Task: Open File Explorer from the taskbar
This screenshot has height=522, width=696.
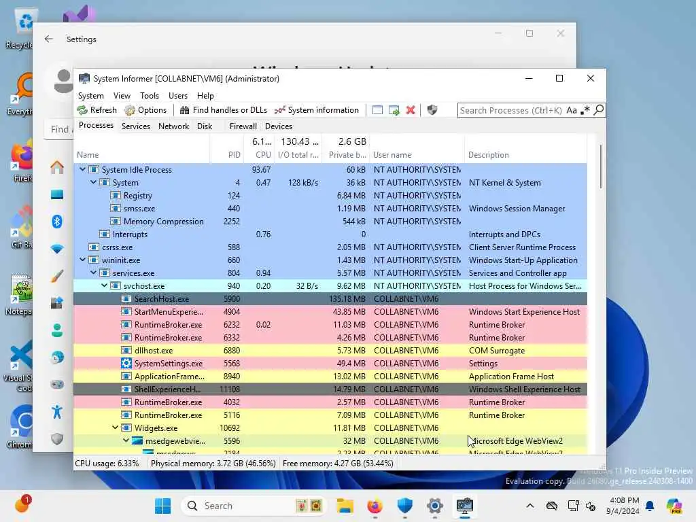Action: 345,506
